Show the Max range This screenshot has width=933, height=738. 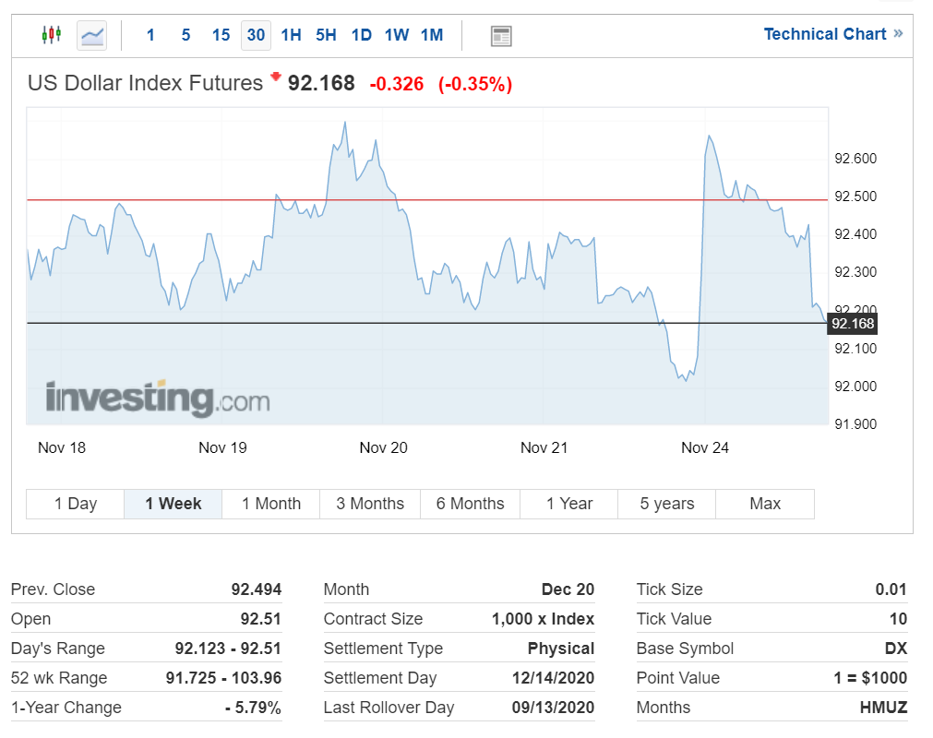click(x=765, y=504)
